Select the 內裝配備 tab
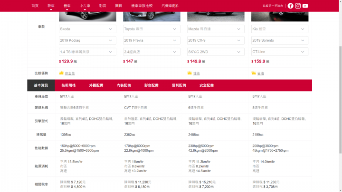 [x=123, y=85]
